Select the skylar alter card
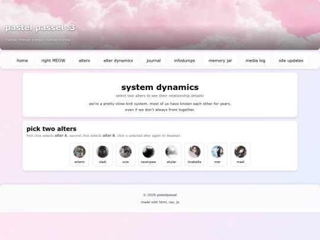This screenshot has height=240, width=320. click(x=171, y=155)
